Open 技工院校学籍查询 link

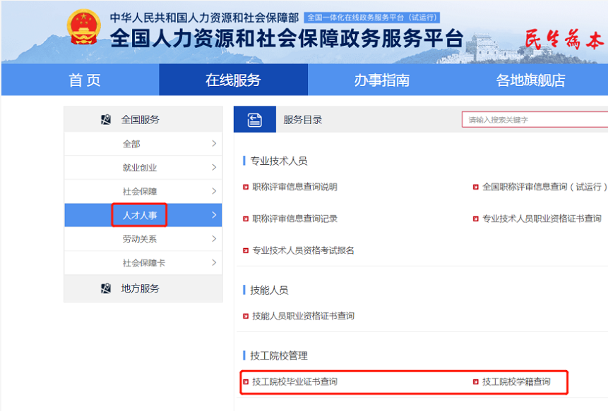[516, 382]
